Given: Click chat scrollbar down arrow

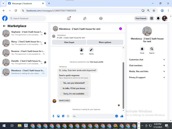Looking at the screenshot, I should click(123, 110).
